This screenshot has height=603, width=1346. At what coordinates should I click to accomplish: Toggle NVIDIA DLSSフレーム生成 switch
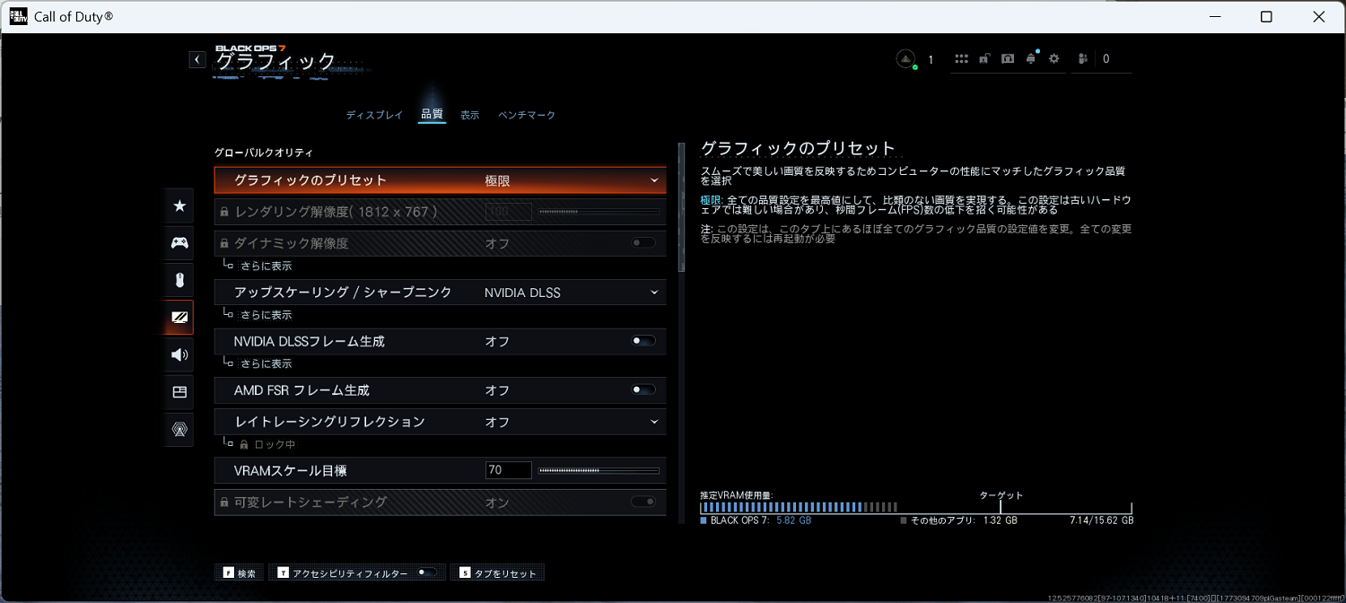tap(643, 341)
